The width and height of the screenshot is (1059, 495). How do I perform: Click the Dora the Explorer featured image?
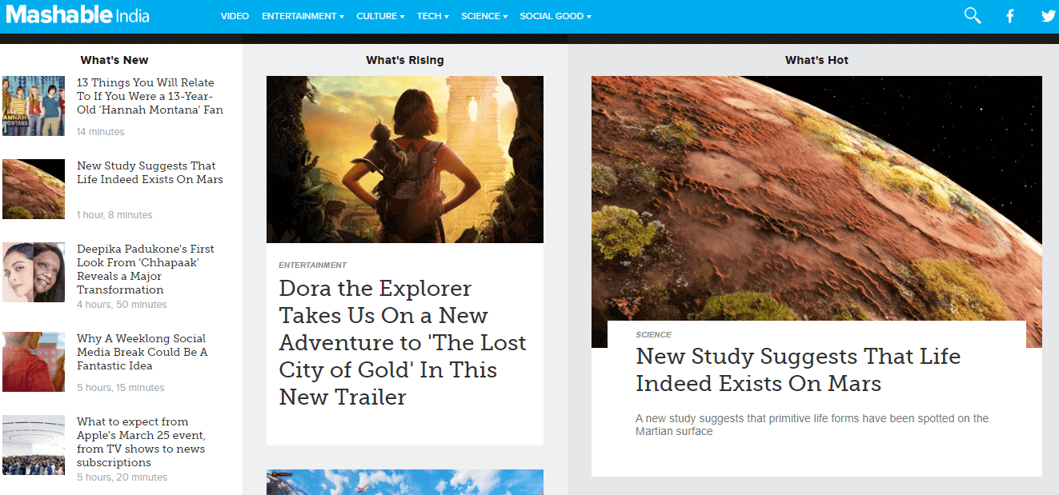405,159
